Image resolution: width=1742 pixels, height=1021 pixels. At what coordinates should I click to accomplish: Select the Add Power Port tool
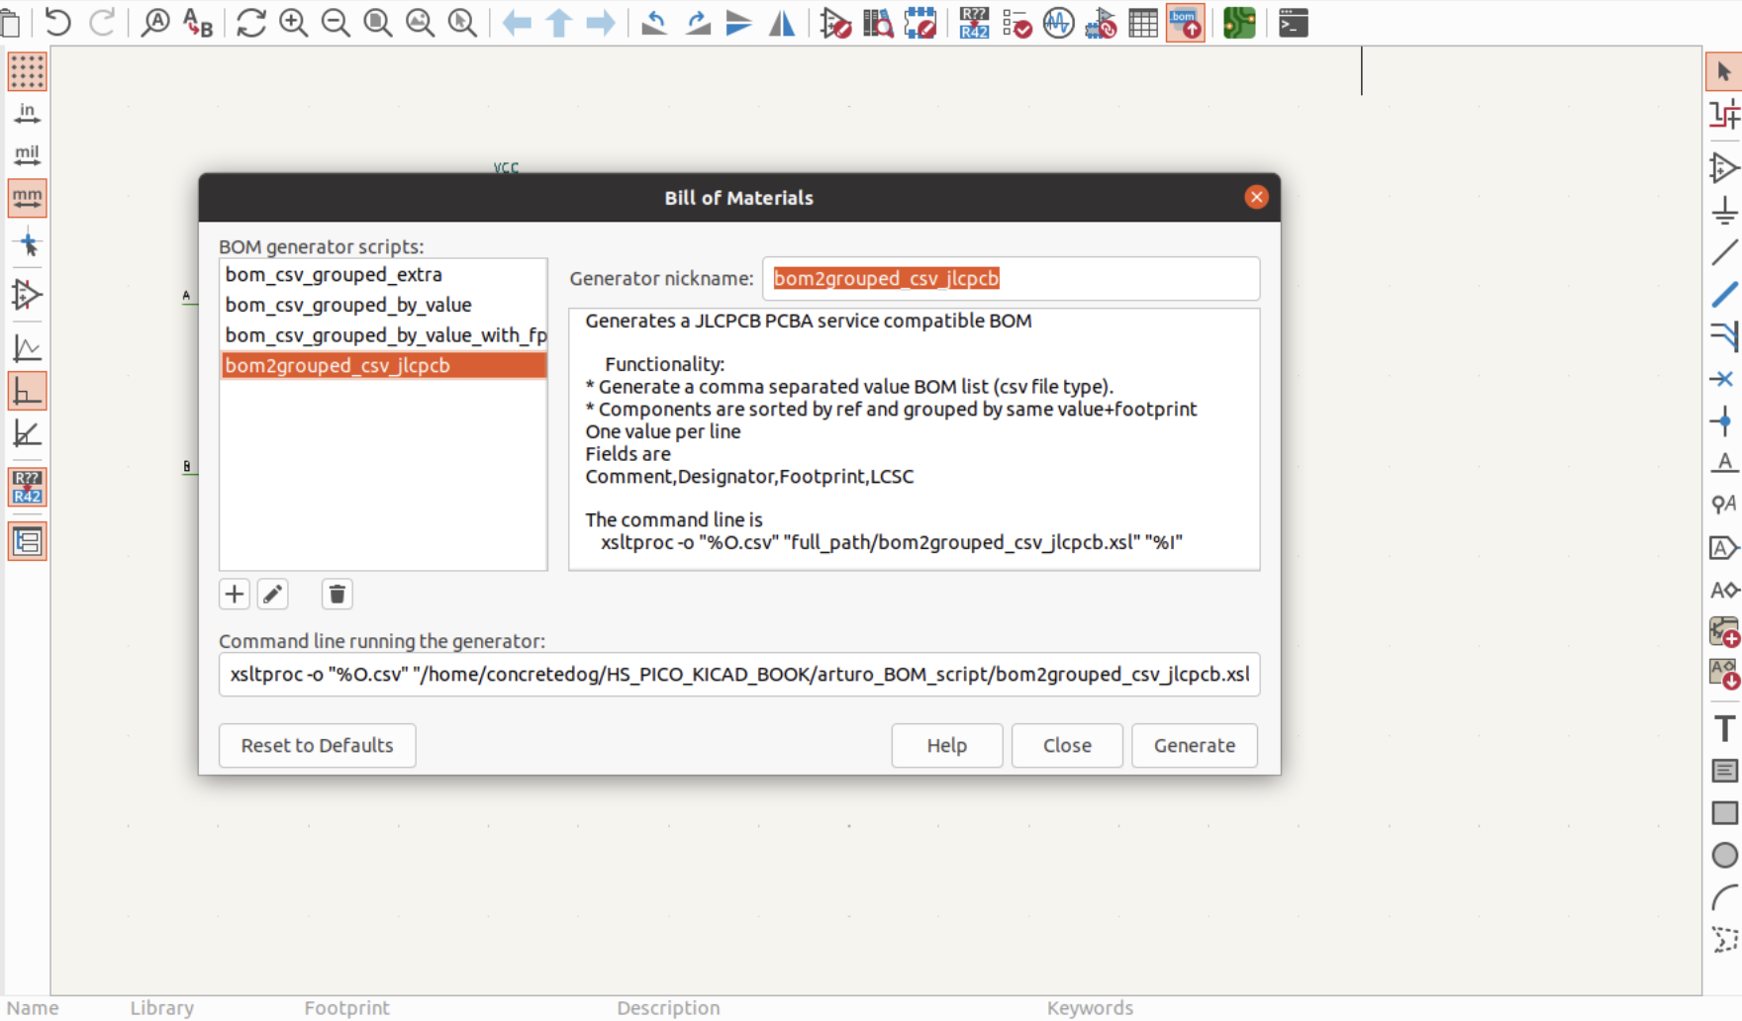[x=1724, y=211]
